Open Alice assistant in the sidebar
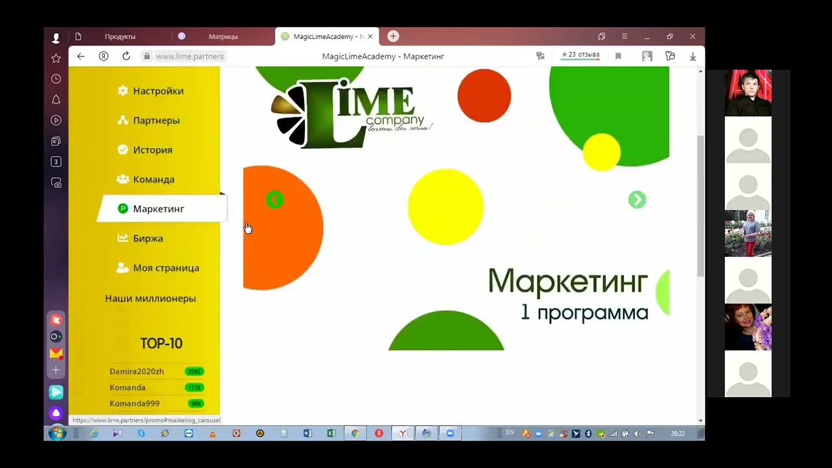The image size is (832, 468). [x=56, y=413]
